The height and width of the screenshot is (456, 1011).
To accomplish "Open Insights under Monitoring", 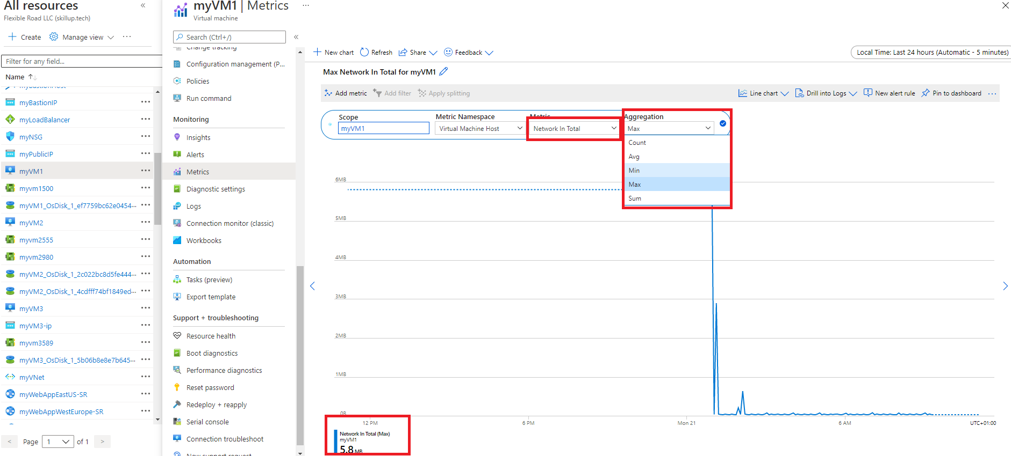I will pos(198,137).
